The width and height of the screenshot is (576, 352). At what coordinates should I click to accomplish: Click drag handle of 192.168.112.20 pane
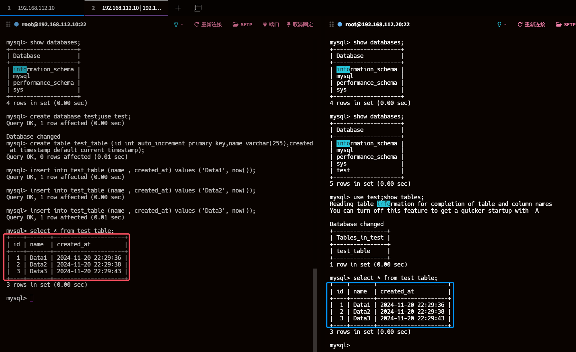331,25
